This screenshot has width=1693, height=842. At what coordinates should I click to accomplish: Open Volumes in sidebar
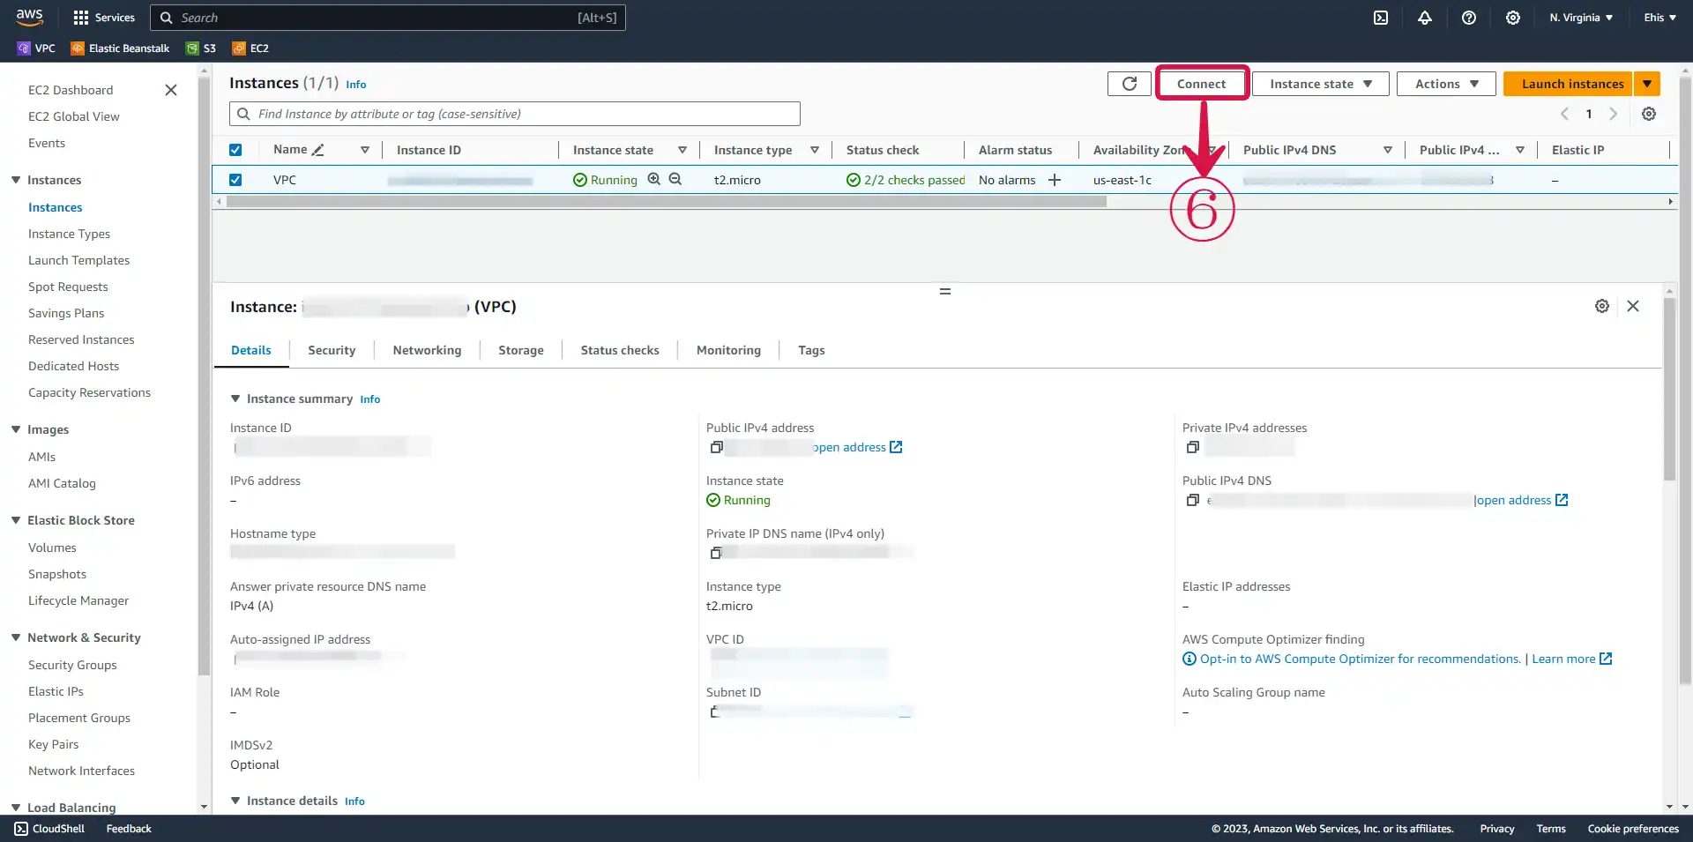(x=52, y=548)
